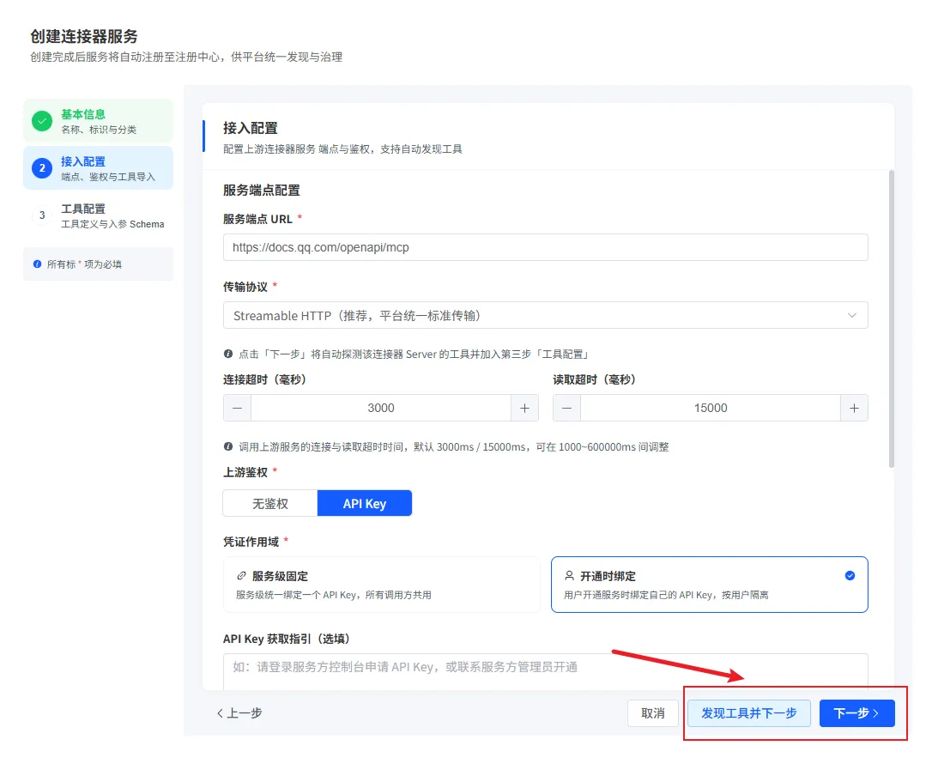Choose the 开通时绑定 credential scope

click(x=709, y=585)
